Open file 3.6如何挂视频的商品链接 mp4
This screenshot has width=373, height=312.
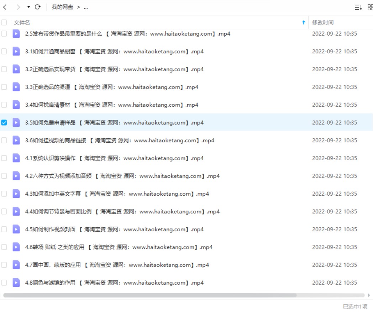120,141
